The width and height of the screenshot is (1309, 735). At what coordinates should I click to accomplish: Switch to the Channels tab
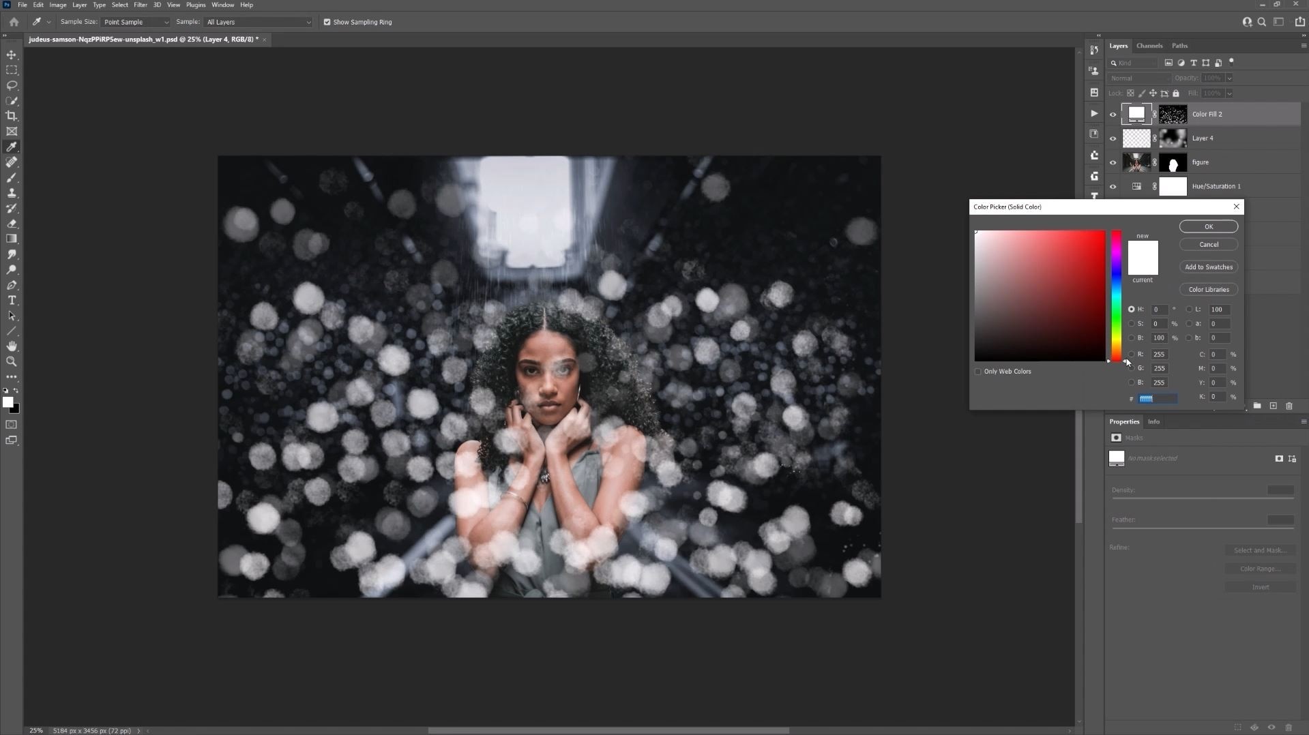[1149, 46]
